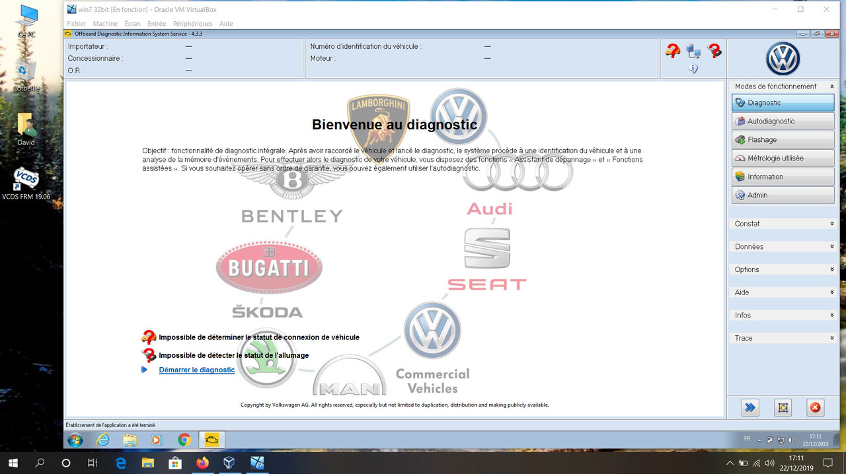Click the blue info speech bubble icon
Viewport: 846px width, 474px height.
[x=693, y=68]
